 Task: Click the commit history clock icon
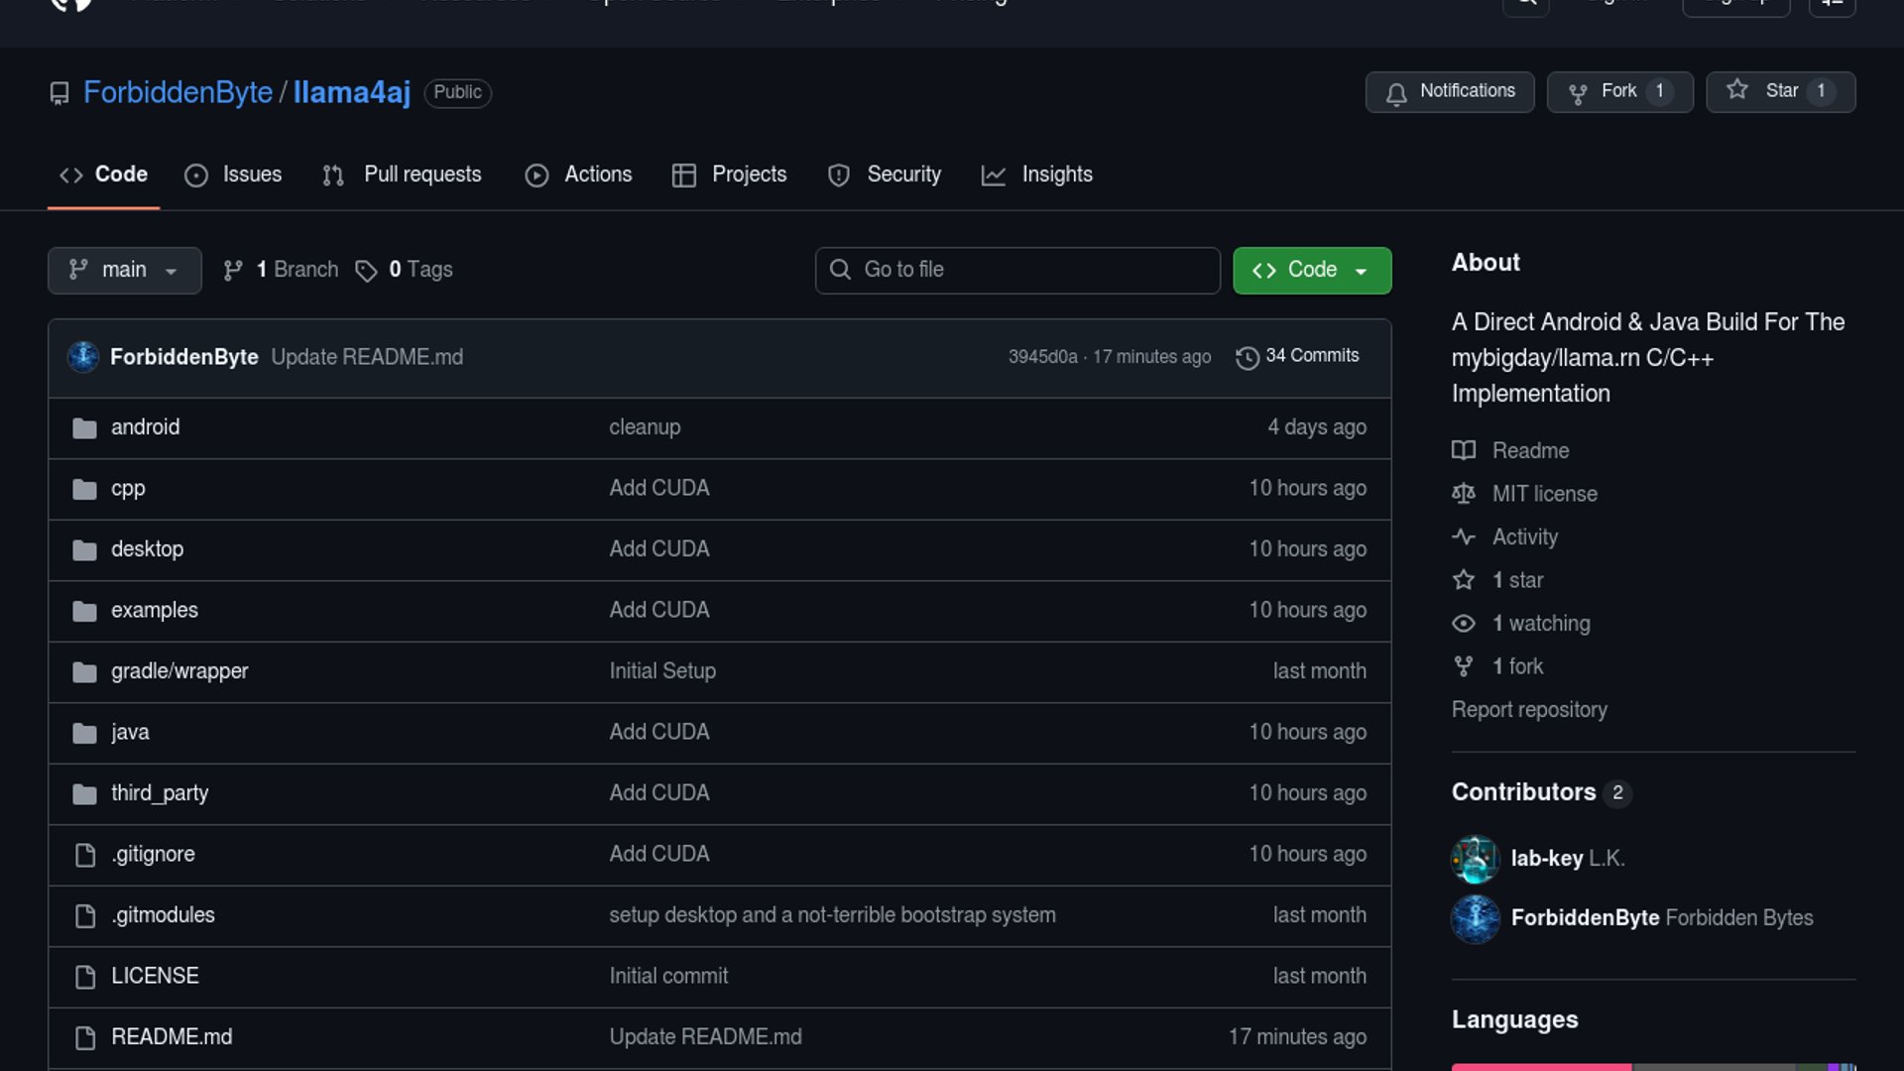point(1247,357)
